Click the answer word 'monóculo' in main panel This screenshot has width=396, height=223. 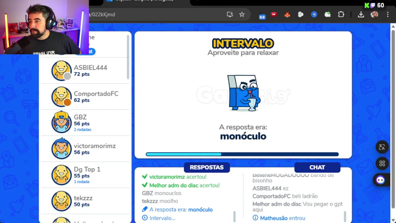tap(243, 136)
